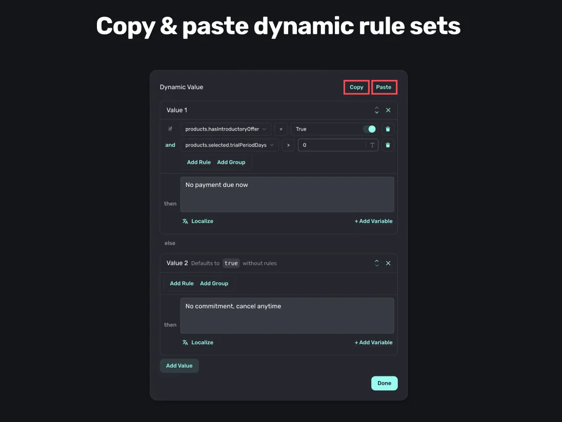The width and height of the screenshot is (562, 422).
Task: Change the equals operator button
Action: coord(281,129)
